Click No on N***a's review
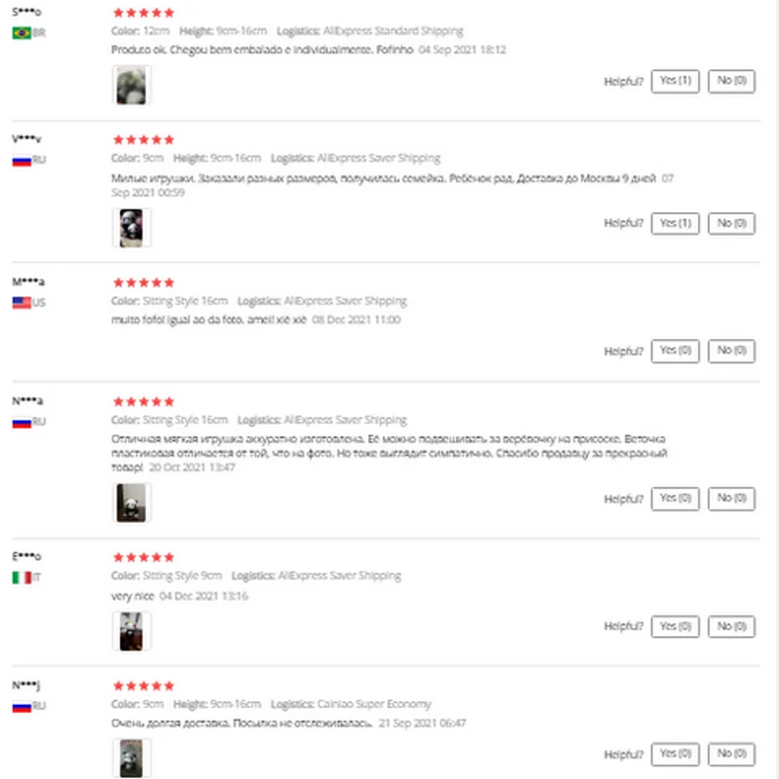 pyautogui.click(x=731, y=499)
